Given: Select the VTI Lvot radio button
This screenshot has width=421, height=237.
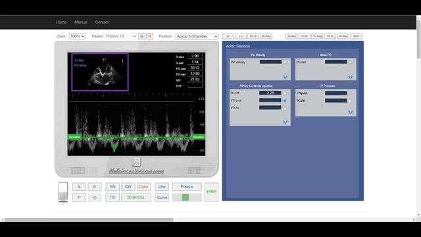Looking at the screenshot, I should tap(285, 101).
